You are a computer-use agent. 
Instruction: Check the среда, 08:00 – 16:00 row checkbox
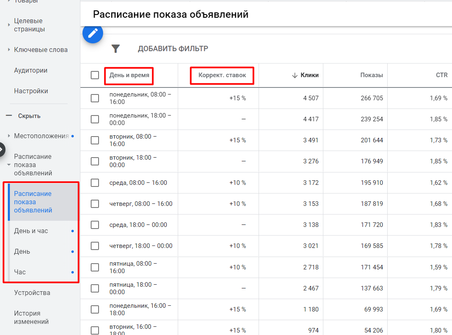95,182
